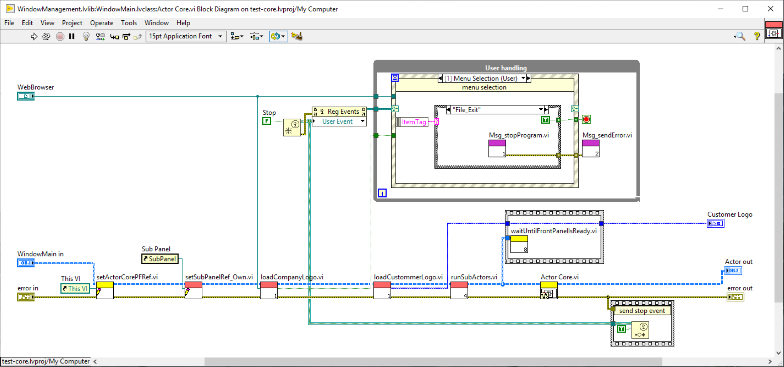Click waitUntilFrontPanelIsReady.vi subVI
Screen dimensions: 784x367
[x=519, y=244]
